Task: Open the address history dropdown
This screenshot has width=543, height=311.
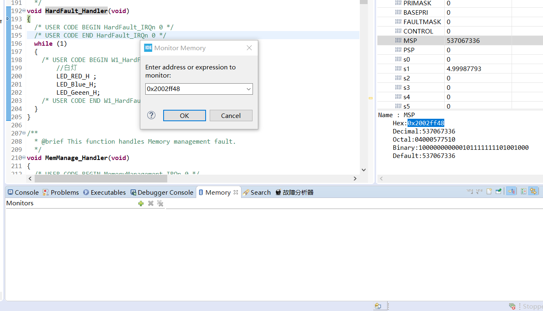Action: 248,89
